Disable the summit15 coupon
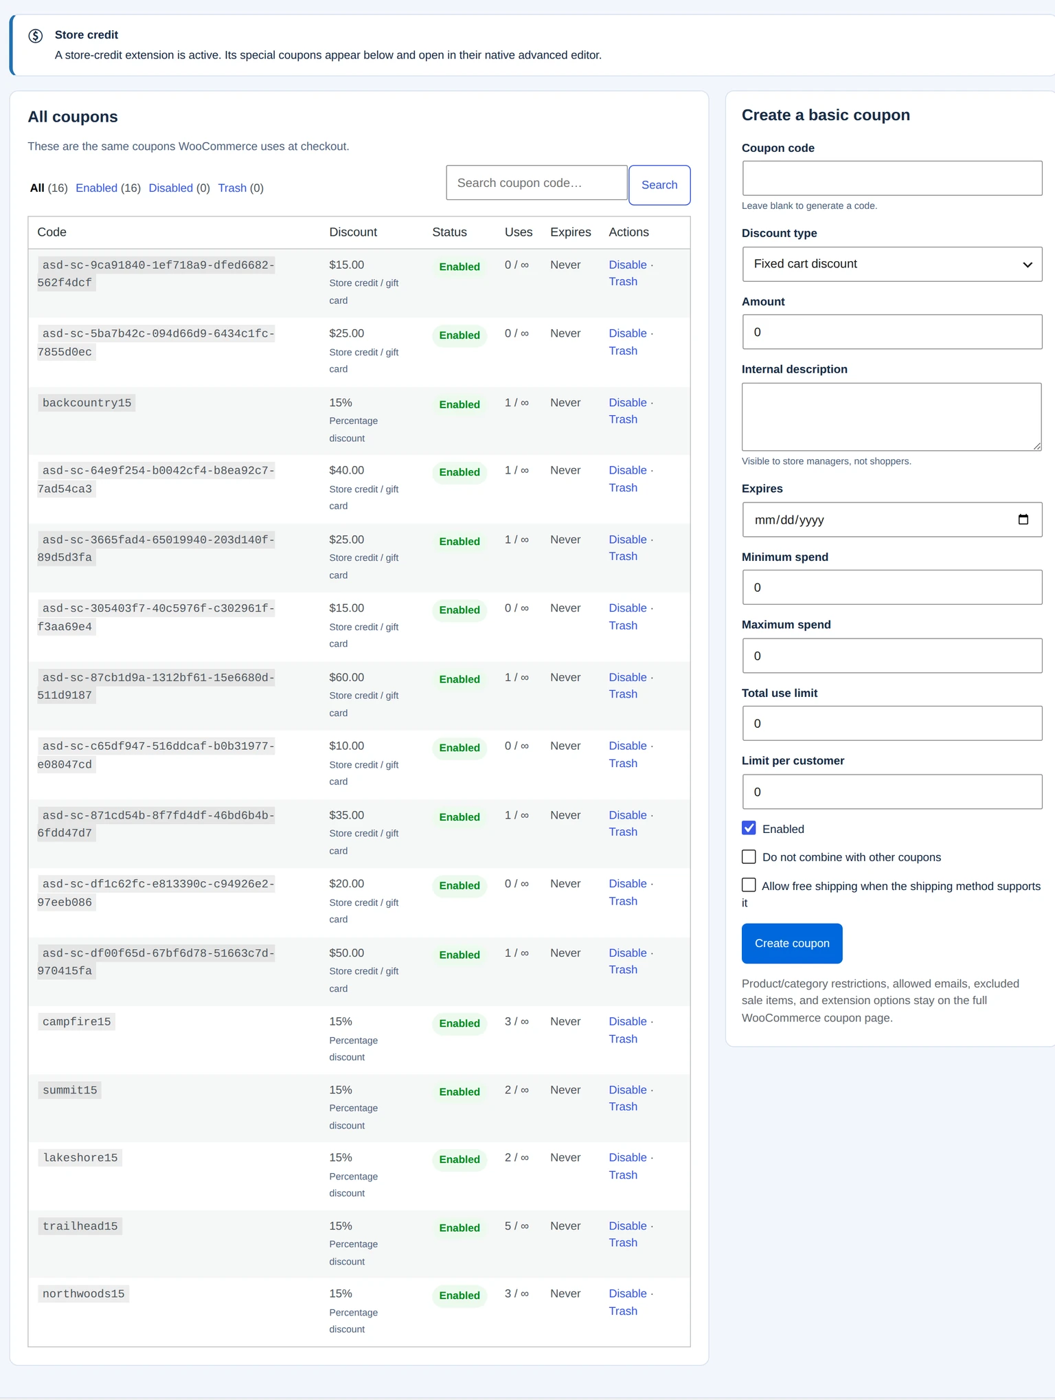Image resolution: width=1055 pixels, height=1400 pixels. coord(628,1090)
